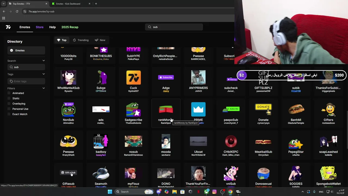Image resolution: width=348 pixels, height=196 pixels.
Task: Open the 2025 Recap page
Action: tap(70, 27)
